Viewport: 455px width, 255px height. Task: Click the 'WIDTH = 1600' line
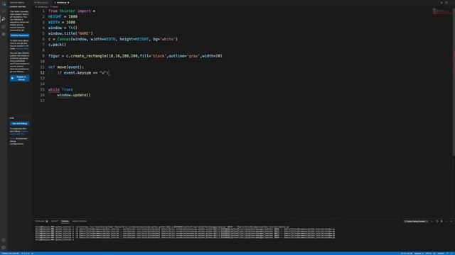(62, 22)
